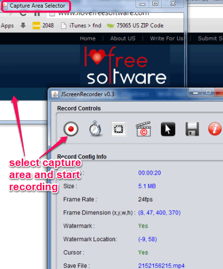Toggle the cursor capture icon
Image resolution: width=223 pixels, height=269 pixels.
[x=168, y=129]
